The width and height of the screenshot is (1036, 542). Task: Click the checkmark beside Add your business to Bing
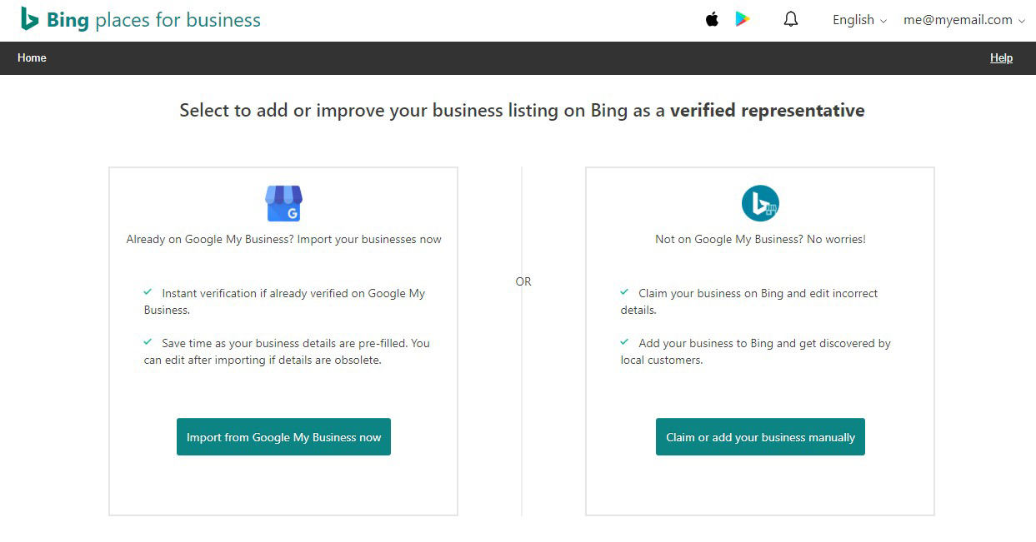click(x=624, y=342)
